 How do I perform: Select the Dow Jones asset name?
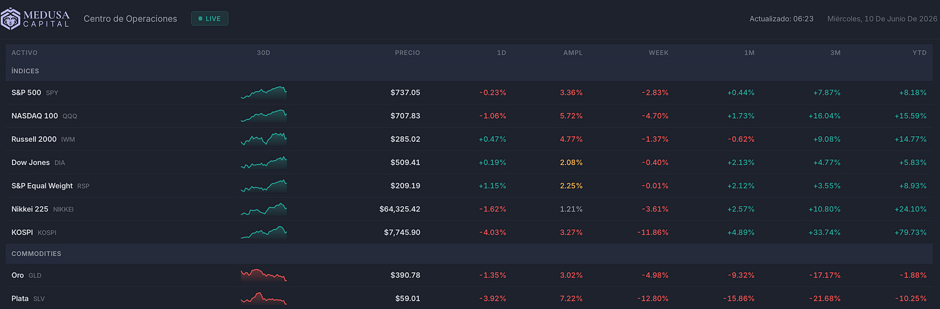(30, 162)
